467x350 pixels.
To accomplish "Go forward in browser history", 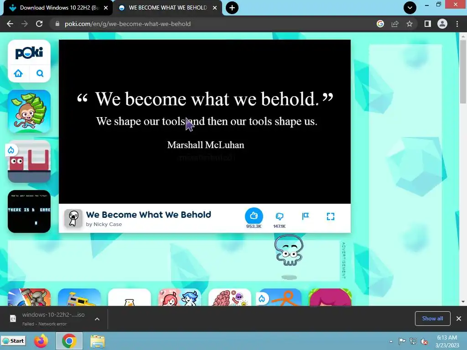I will click(25, 24).
